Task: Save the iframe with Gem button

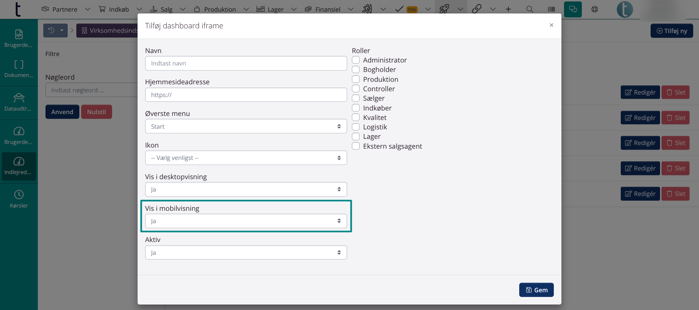Action: [536, 290]
